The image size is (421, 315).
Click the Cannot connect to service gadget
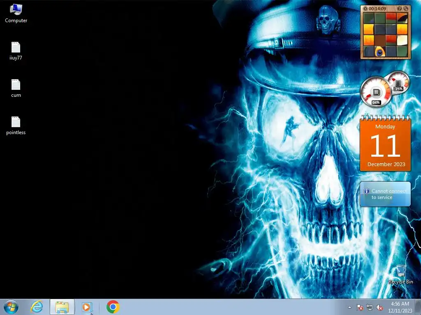[x=385, y=194]
